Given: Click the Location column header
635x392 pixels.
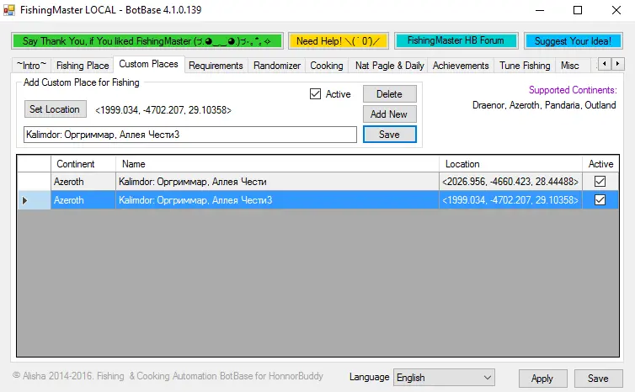Looking at the screenshot, I should 510,164.
